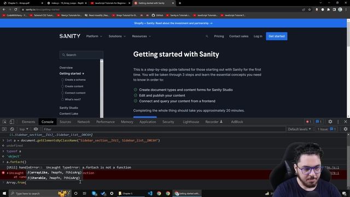Show console sidebar panel icon

tap(4, 129)
